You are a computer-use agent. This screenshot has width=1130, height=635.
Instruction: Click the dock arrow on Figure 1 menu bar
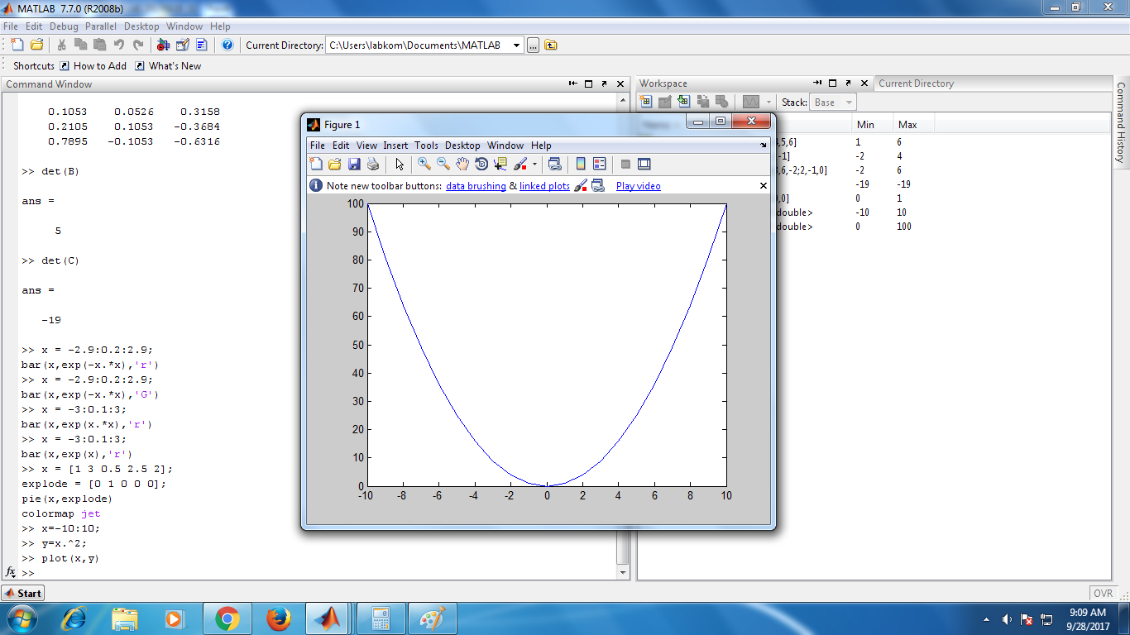point(763,146)
